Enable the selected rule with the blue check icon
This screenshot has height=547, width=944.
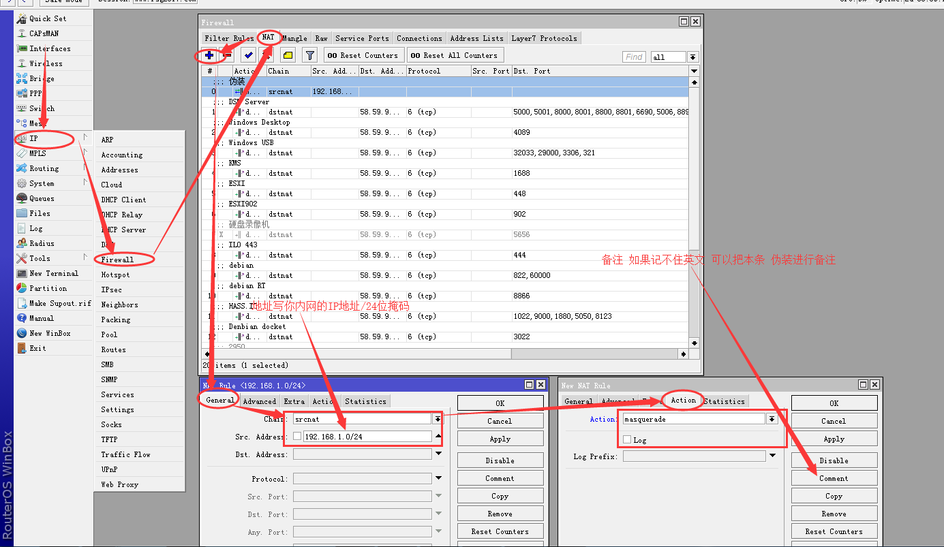tap(249, 55)
